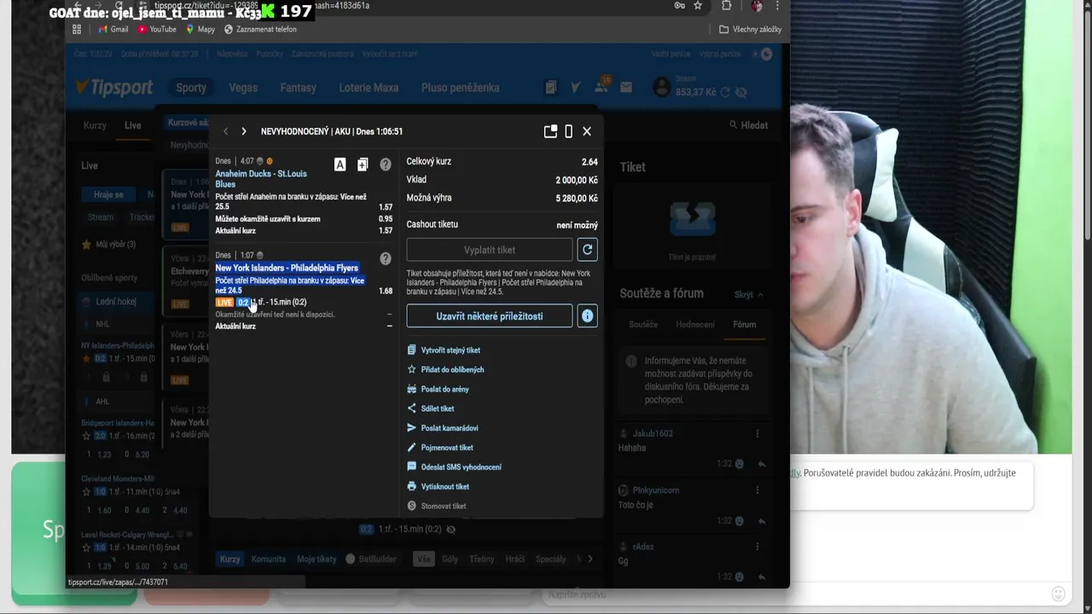Click the Tipsport logo
The height and width of the screenshot is (614, 1092).
(113, 87)
